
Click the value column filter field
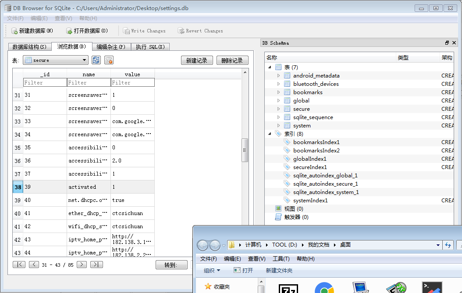point(132,83)
